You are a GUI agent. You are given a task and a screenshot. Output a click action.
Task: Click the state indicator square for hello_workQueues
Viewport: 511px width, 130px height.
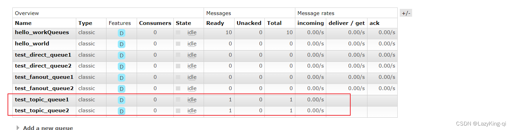178,32
